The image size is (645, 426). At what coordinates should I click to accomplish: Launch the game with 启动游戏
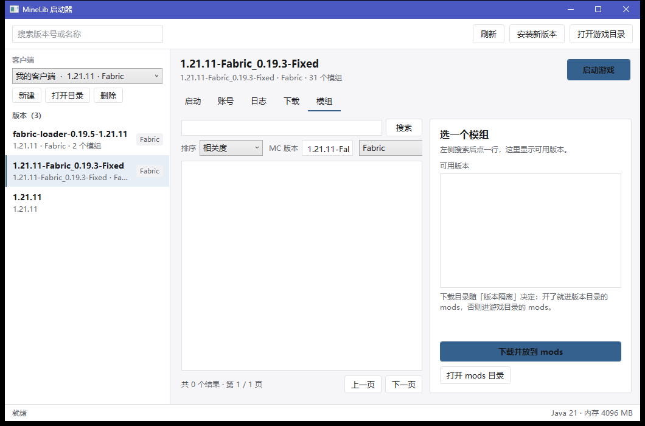(599, 70)
